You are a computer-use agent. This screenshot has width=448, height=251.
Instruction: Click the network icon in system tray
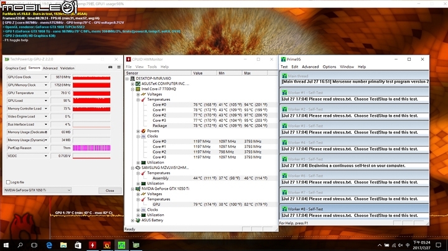pos(394,245)
